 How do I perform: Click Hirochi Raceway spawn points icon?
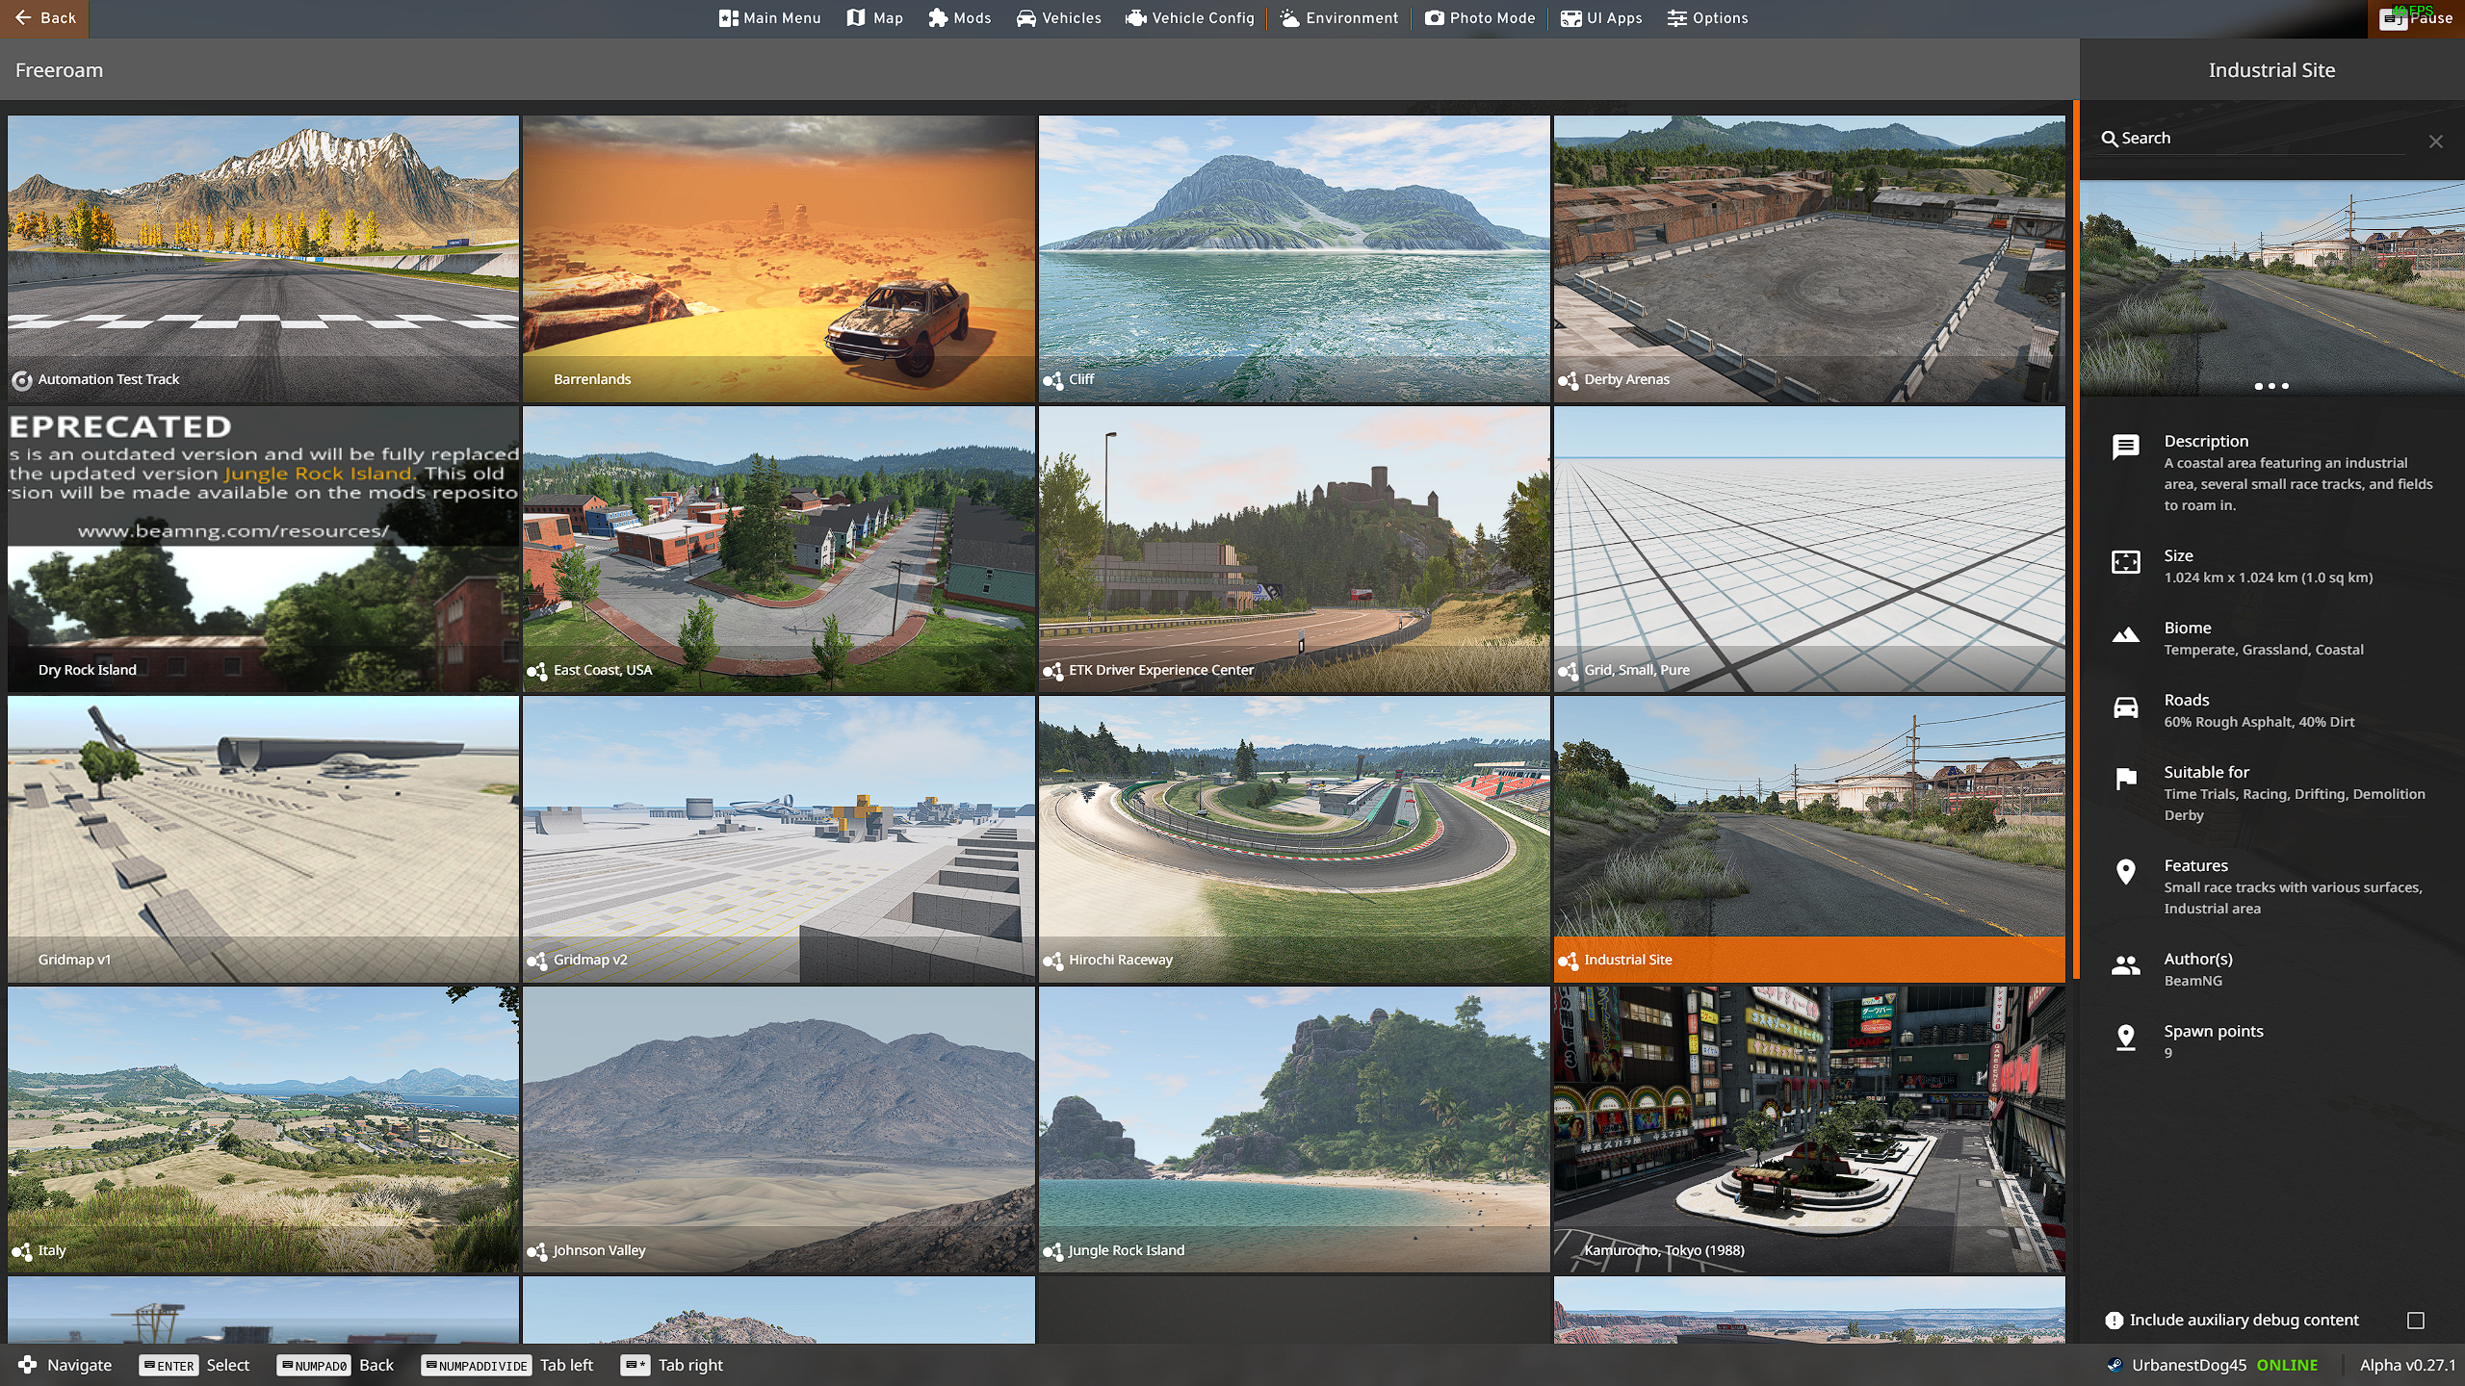click(1052, 962)
